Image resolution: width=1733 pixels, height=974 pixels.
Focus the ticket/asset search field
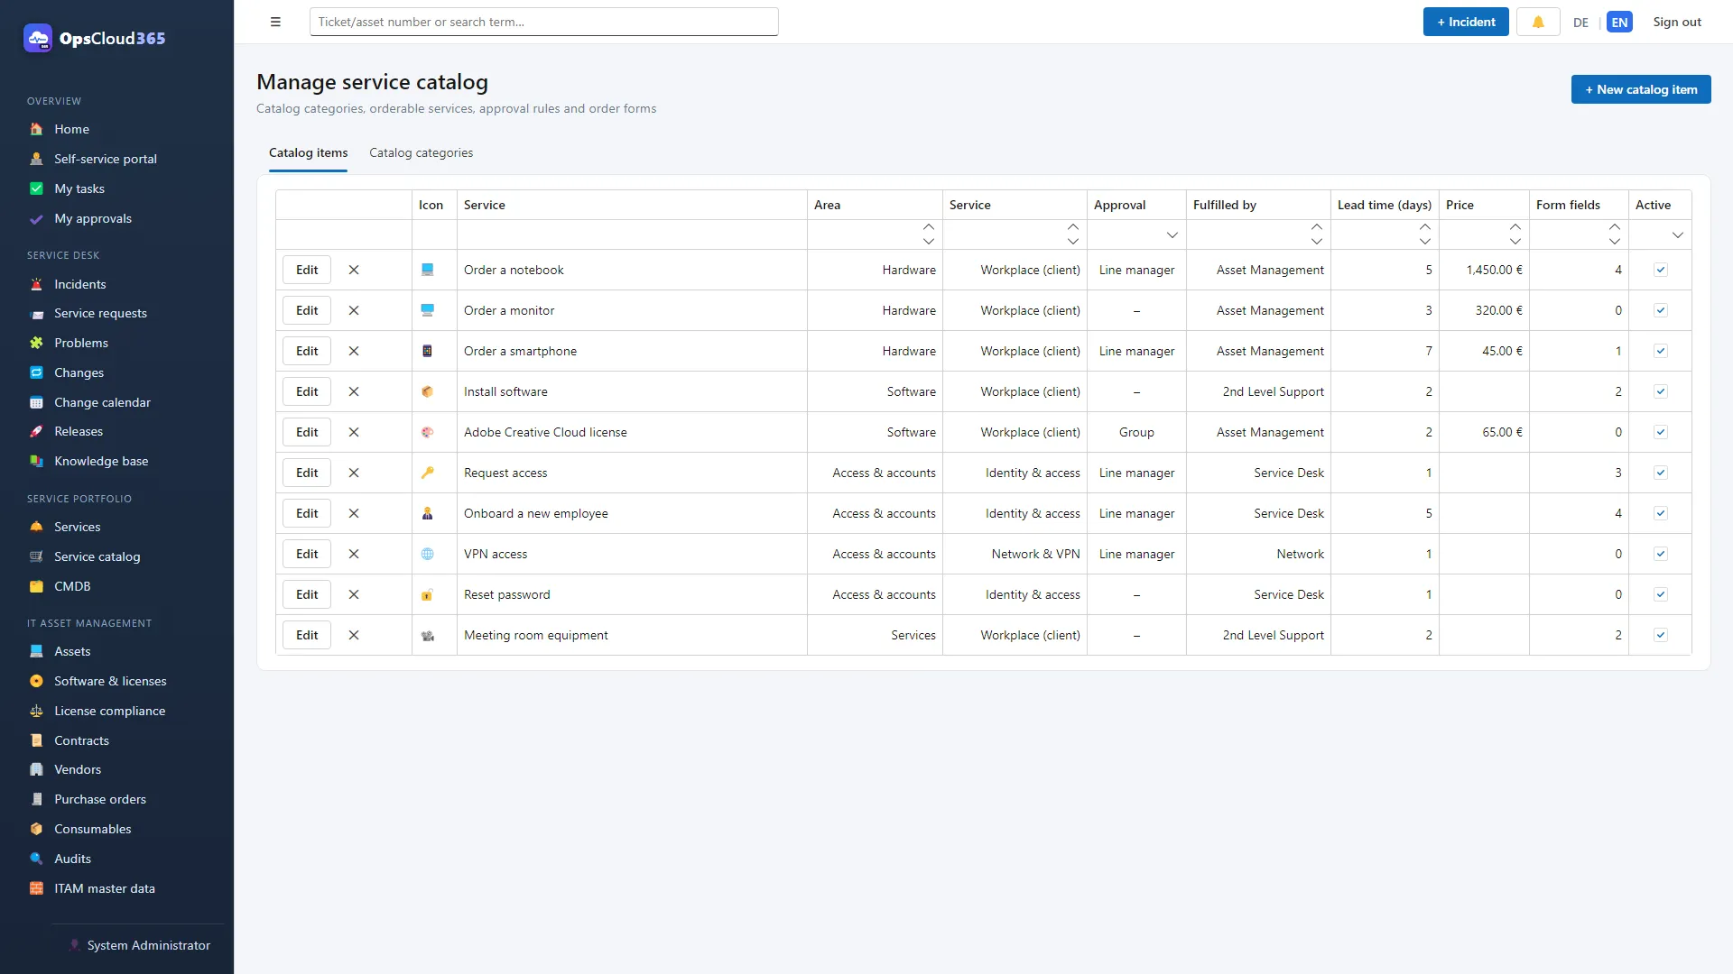[543, 22]
